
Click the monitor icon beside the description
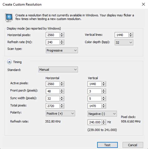(9, 18)
